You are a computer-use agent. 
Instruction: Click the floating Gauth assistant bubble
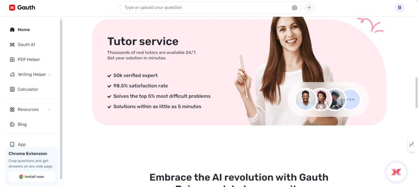click(396, 172)
